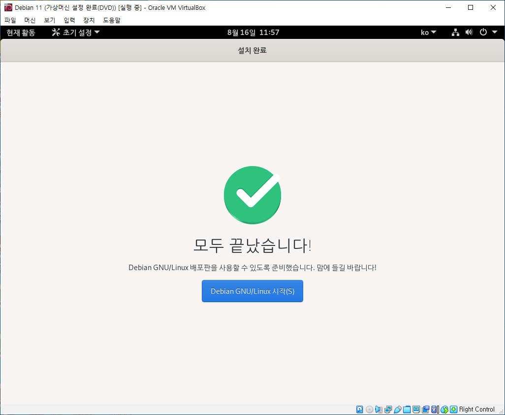This screenshot has height=415, width=505.
Task: Click the display settings status icon
Action: (x=416, y=409)
